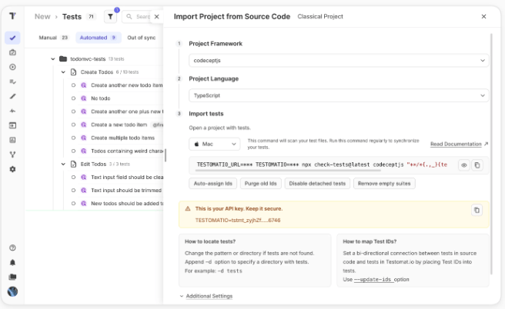Copy the import command to clipboard
505x309 pixels.
tap(477, 165)
